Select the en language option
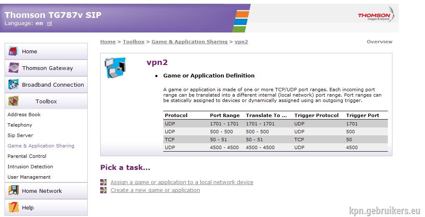This screenshot has height=217, width=425. (x=39, y=23)
